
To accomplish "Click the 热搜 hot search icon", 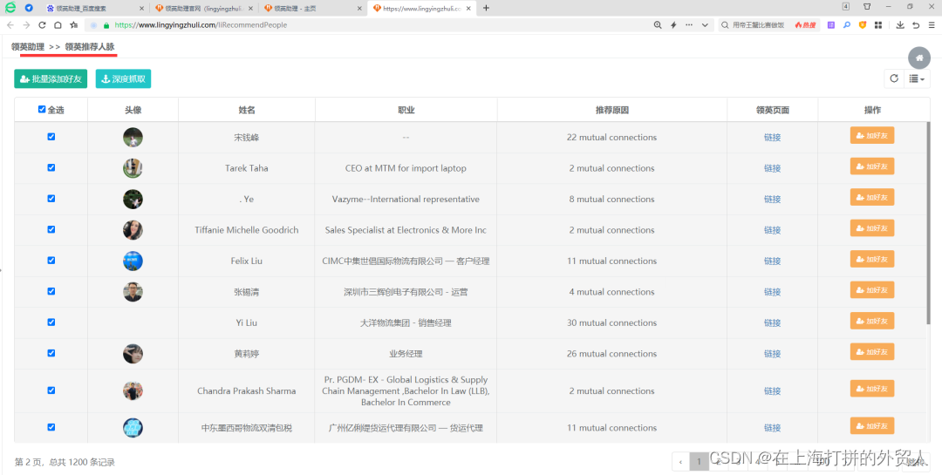I will (x=805, y=25).
